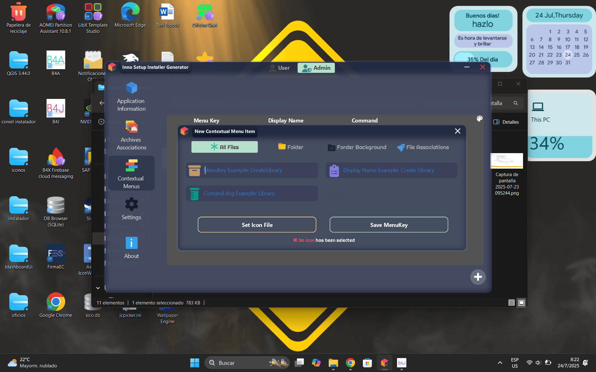Viewport: 596px width, 372px height.
Task: Focus the MenuKey input field
Action: click(x=258, y=170)
